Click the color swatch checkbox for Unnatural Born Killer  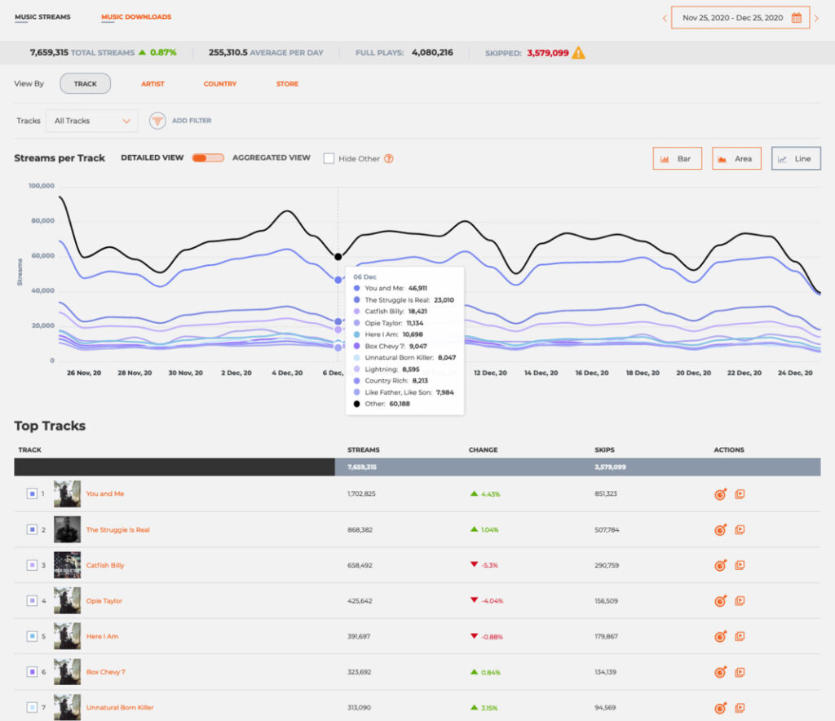tap(32, 707)
